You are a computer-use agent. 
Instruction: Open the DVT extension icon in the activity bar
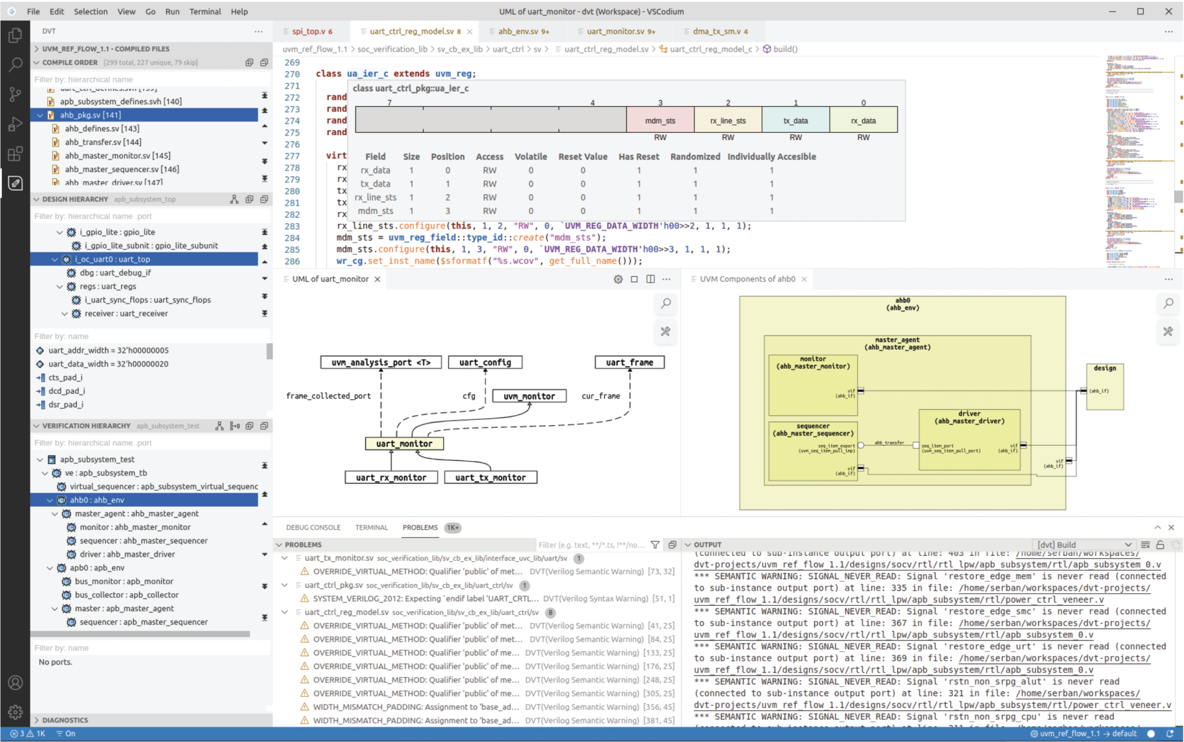16,184
